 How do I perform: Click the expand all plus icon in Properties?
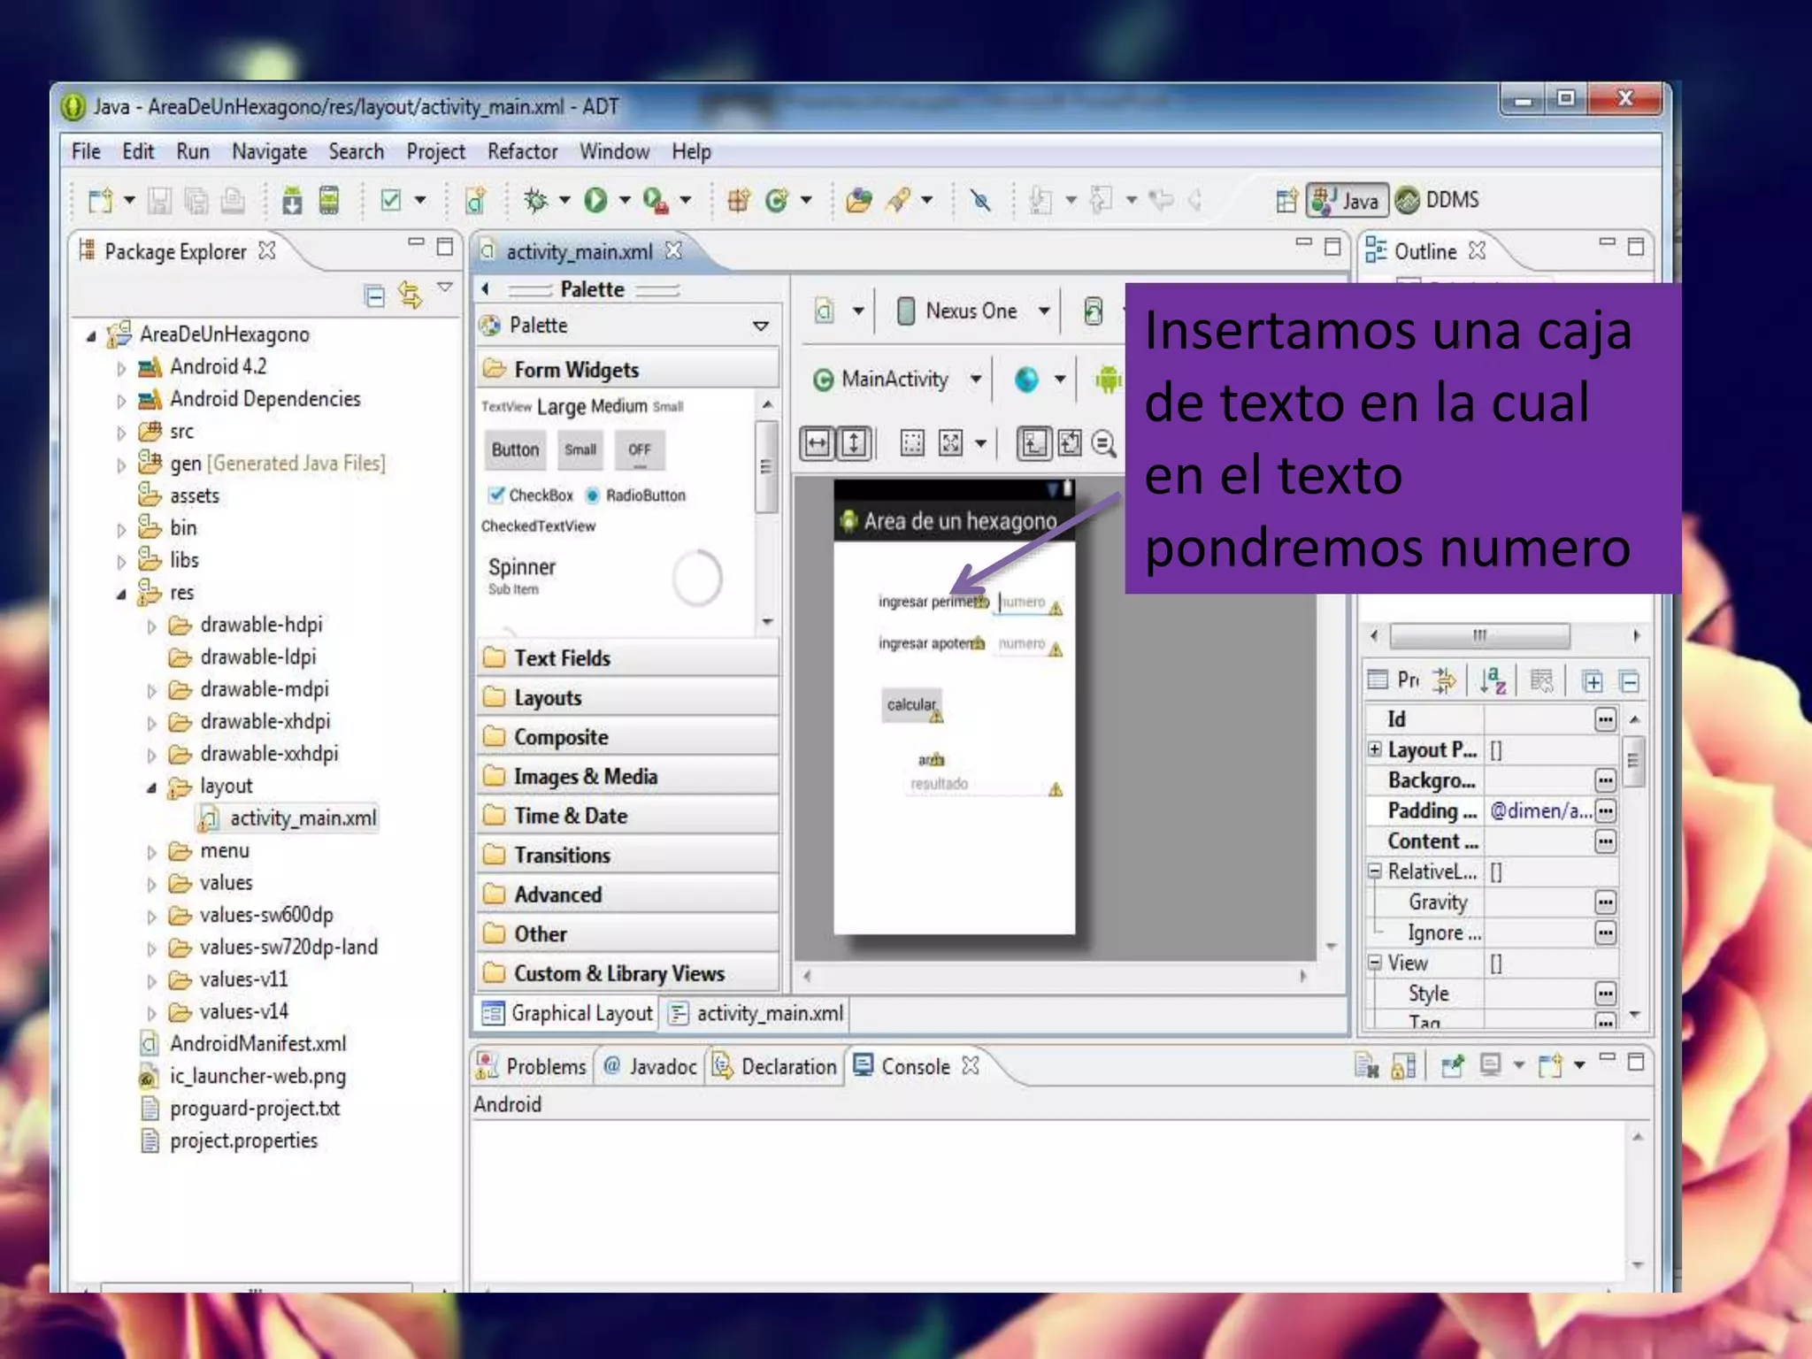coord(1592,681)
